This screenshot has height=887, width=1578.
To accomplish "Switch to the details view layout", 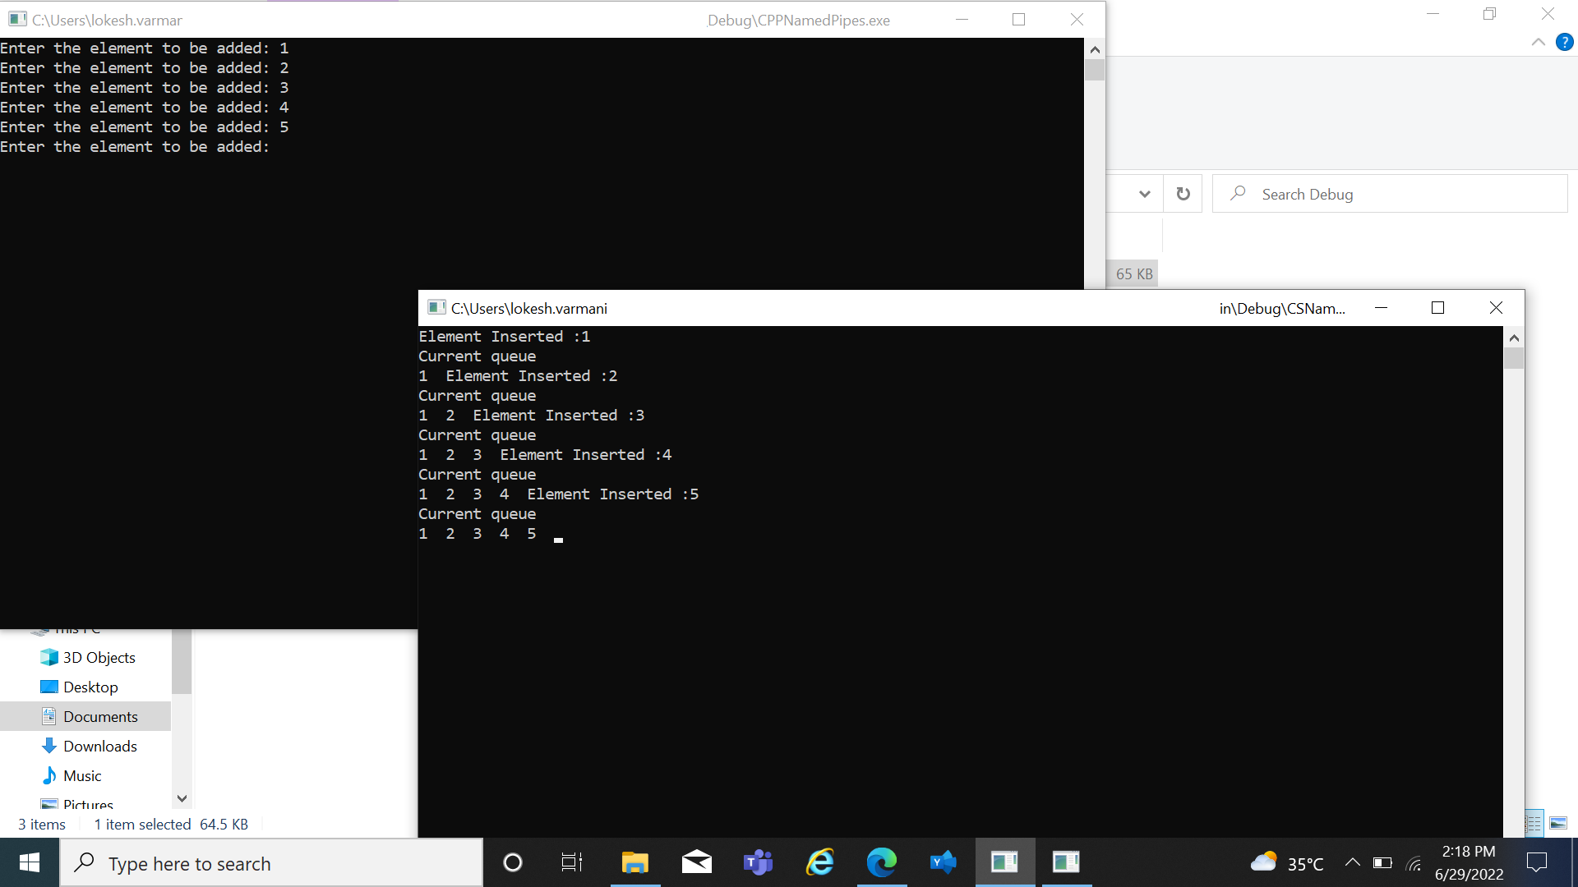I will click(x=1534, y=823).
